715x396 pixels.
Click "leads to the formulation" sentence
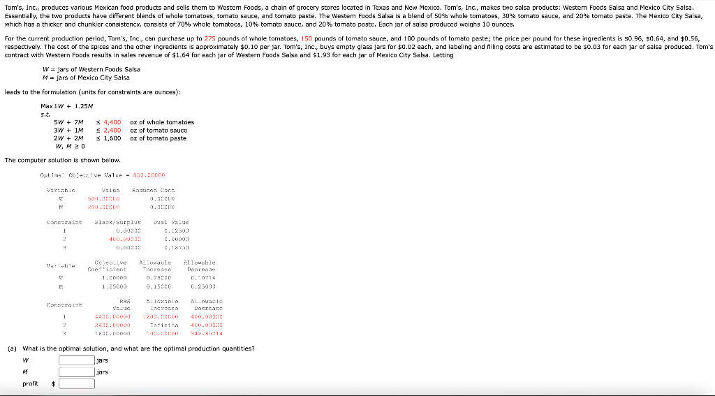tap(93, 92)
